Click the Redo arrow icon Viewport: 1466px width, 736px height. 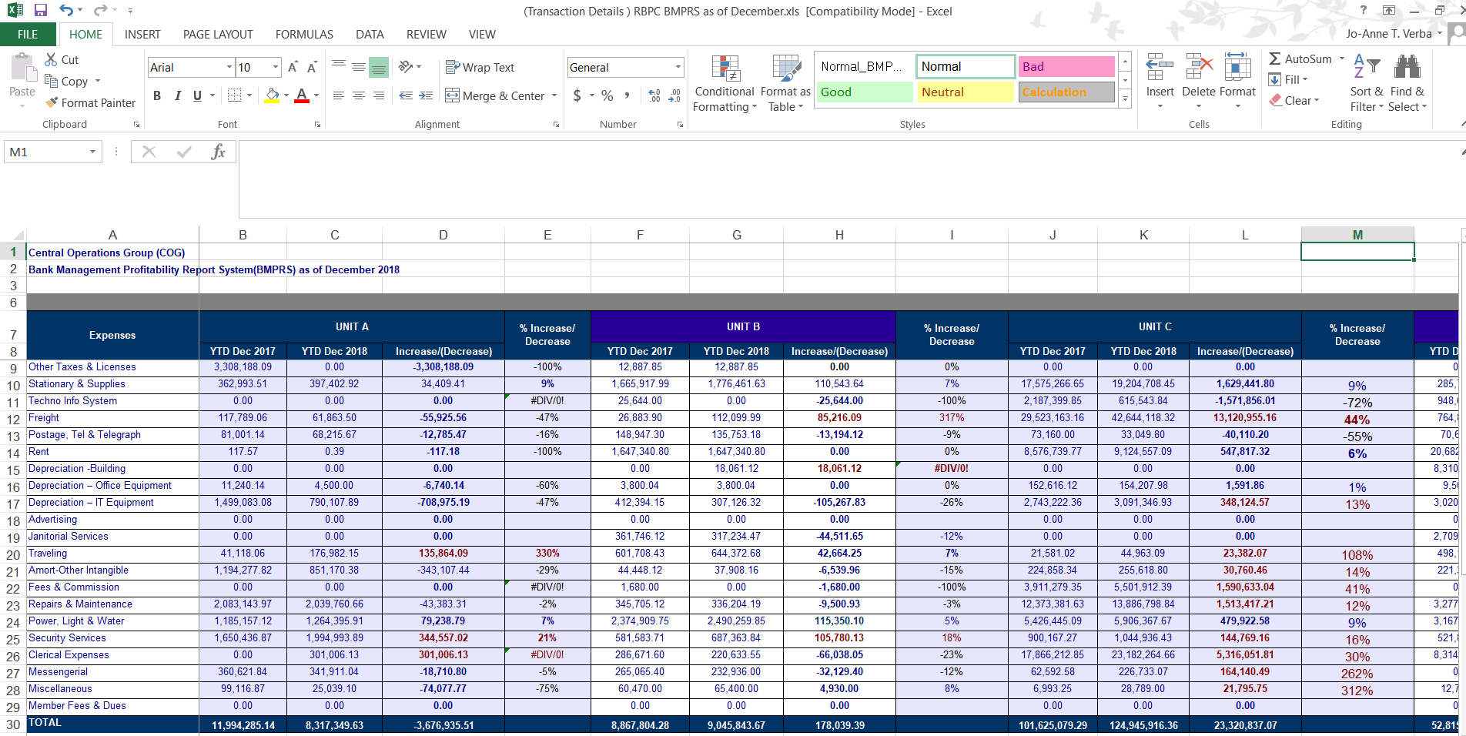coord(100,10)
